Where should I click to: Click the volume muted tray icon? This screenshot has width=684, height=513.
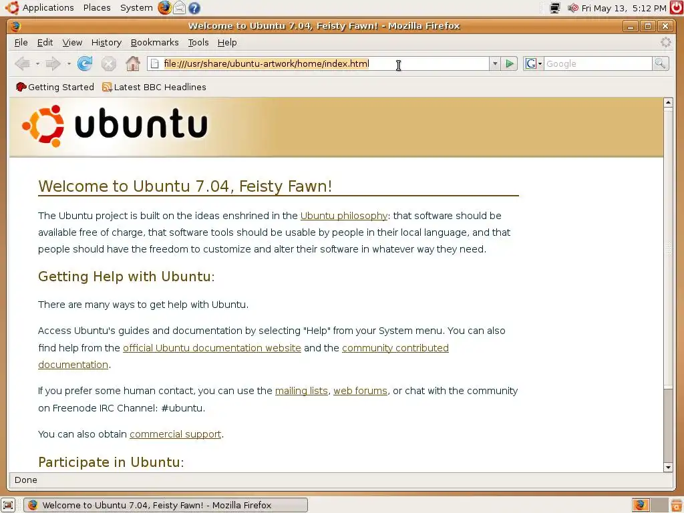(x=572, y=8)
